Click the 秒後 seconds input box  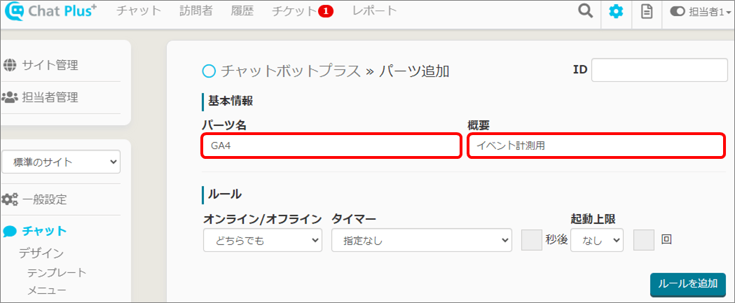(x=532, y=240)
